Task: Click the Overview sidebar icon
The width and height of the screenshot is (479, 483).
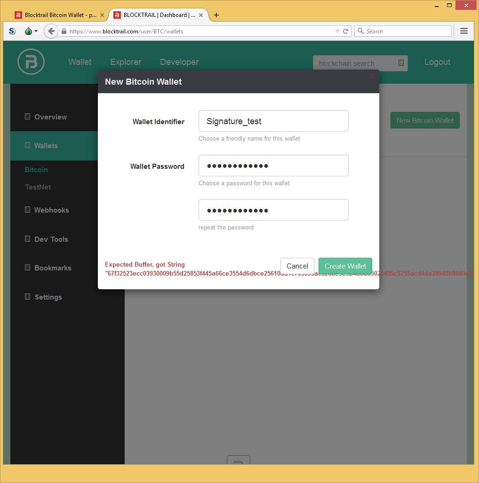Action: coord(27,117)
